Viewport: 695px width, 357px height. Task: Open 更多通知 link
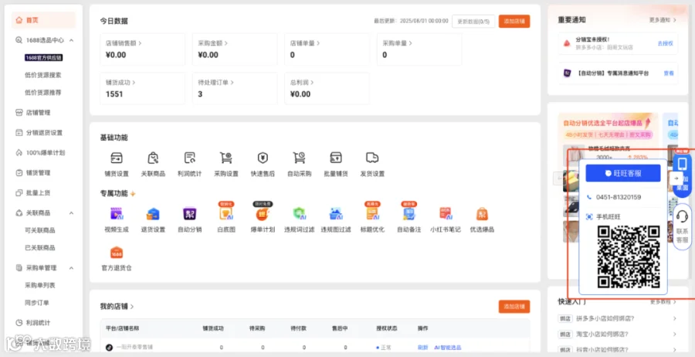(663, 20)
